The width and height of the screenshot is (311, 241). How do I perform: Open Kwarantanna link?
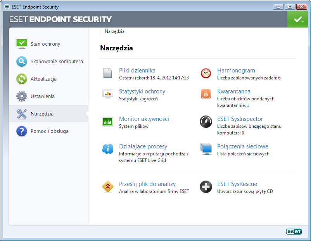click(x=234, y=91)
